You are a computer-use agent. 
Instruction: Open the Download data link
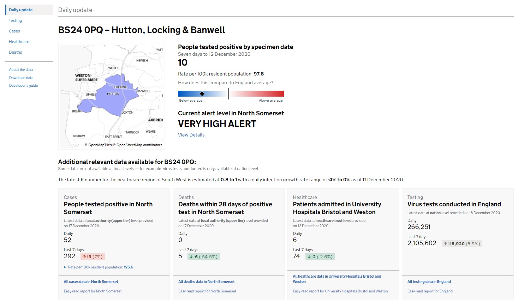[x=21, y=78]
